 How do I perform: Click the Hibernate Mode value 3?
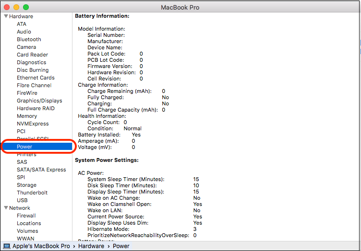click(195, 229)
